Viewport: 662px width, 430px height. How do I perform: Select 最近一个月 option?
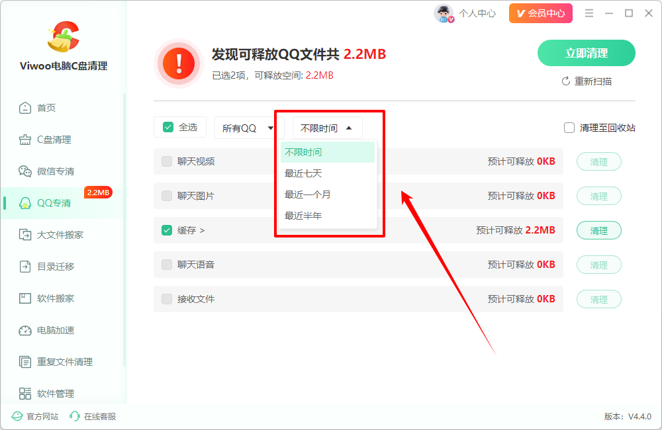pyautogui.click(x=327, y=194)
